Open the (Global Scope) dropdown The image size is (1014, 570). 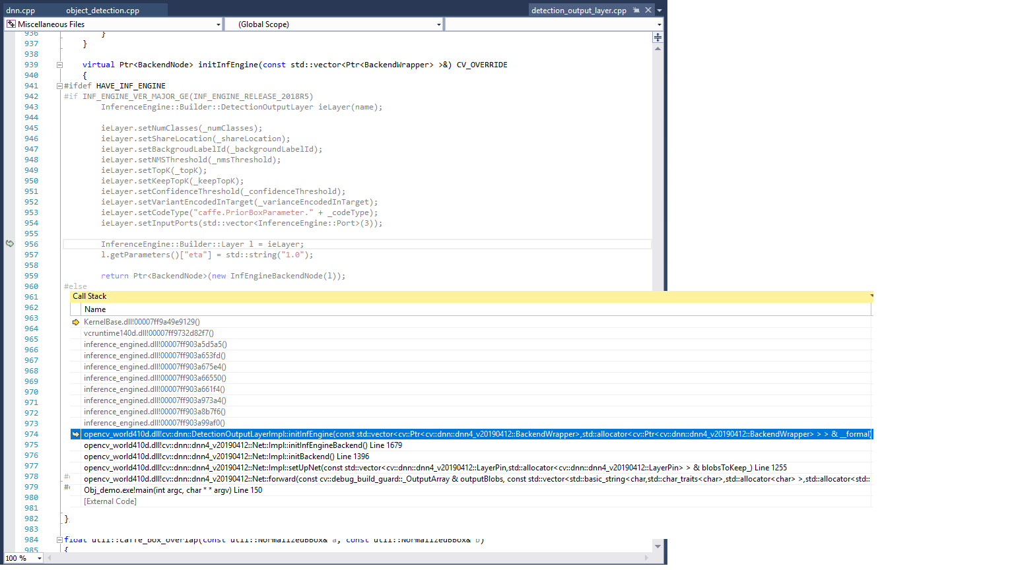pyautogui.click(x=439, y=24)
